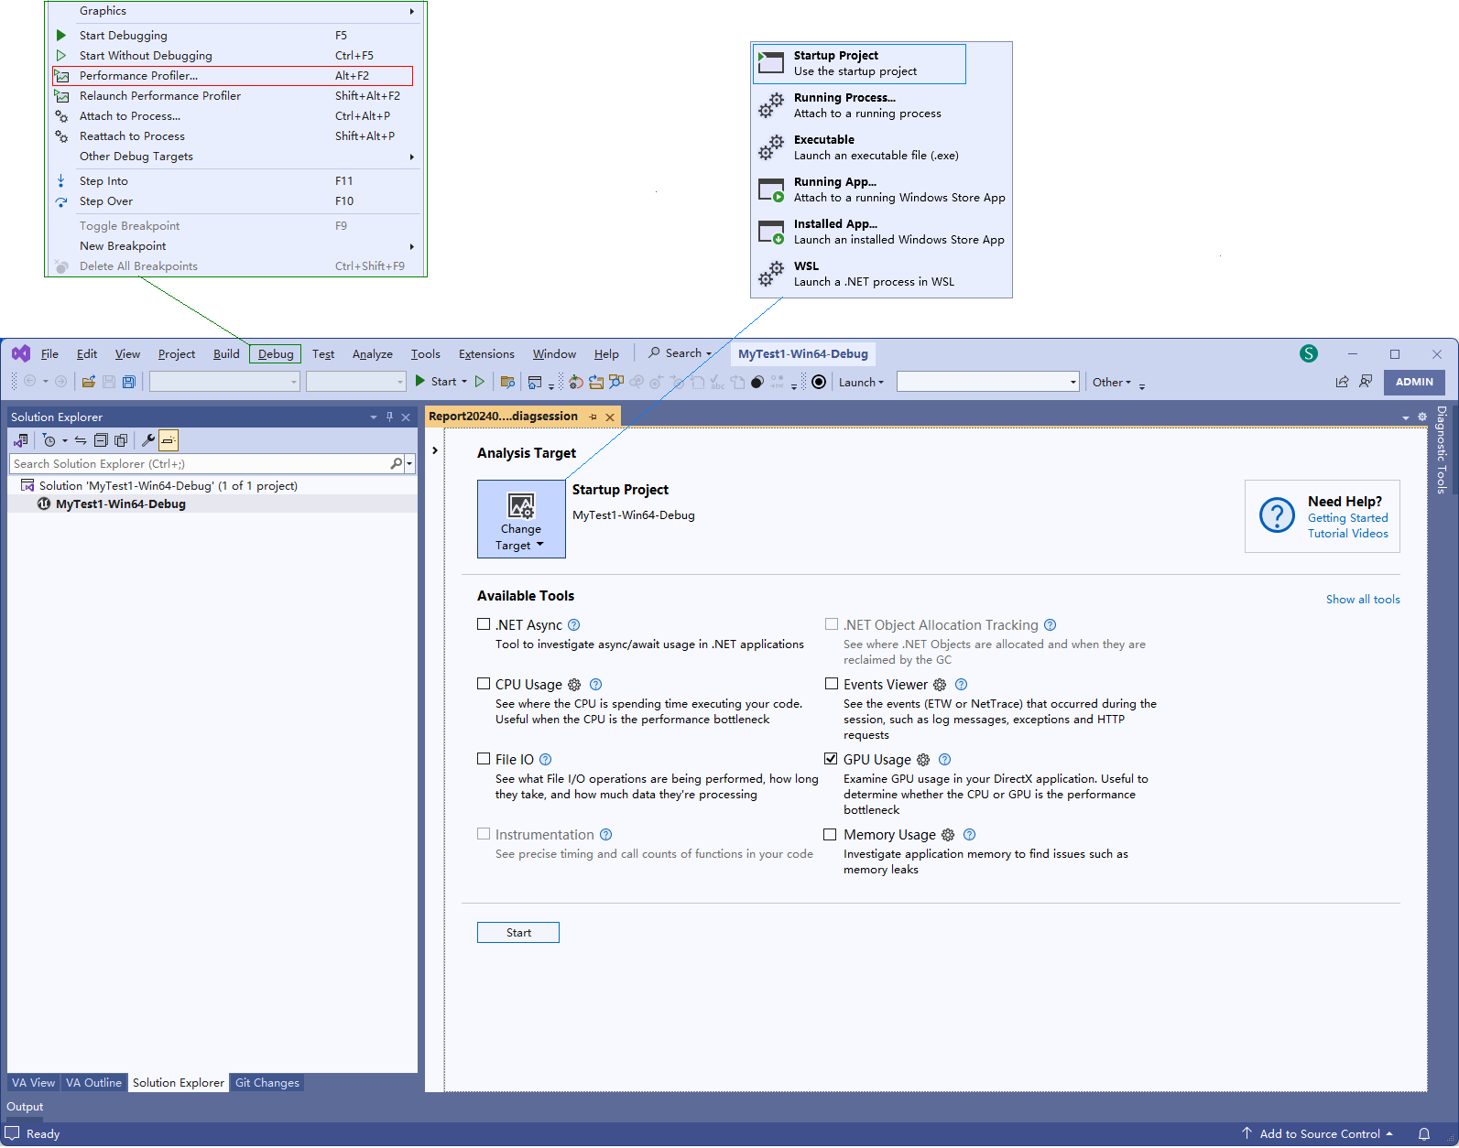Screen dimensions: 1459x1148
Task: Open the Solution Explorer window options arrow
Action: coord(374,417)
